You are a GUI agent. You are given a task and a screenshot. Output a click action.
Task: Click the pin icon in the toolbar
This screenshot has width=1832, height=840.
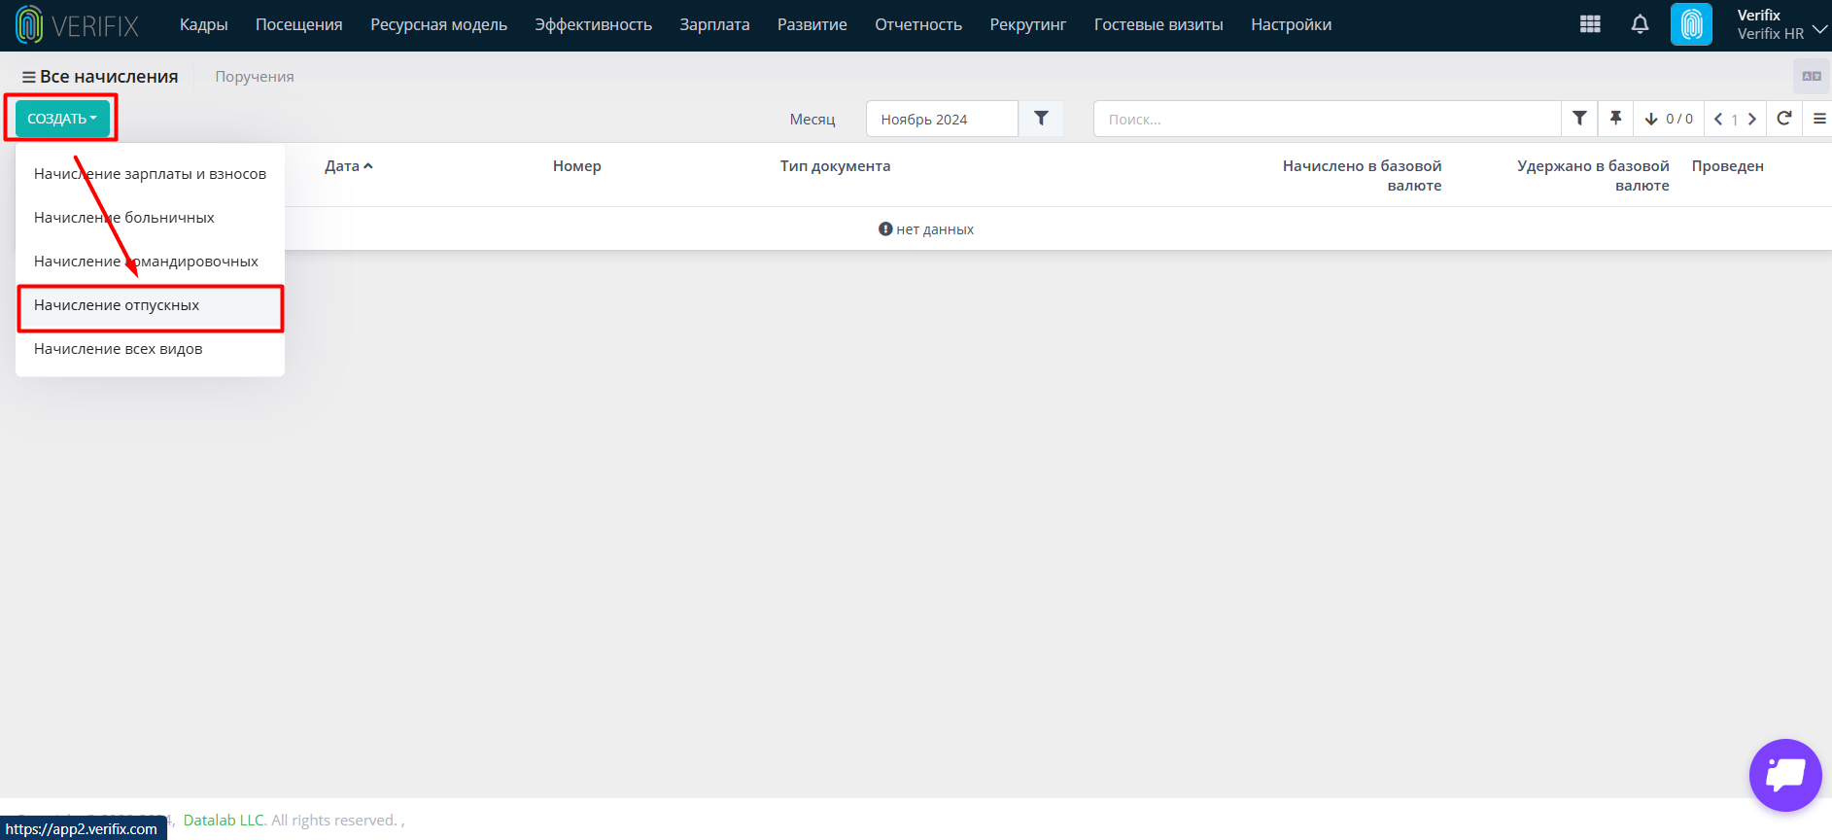coord(1615,119)
